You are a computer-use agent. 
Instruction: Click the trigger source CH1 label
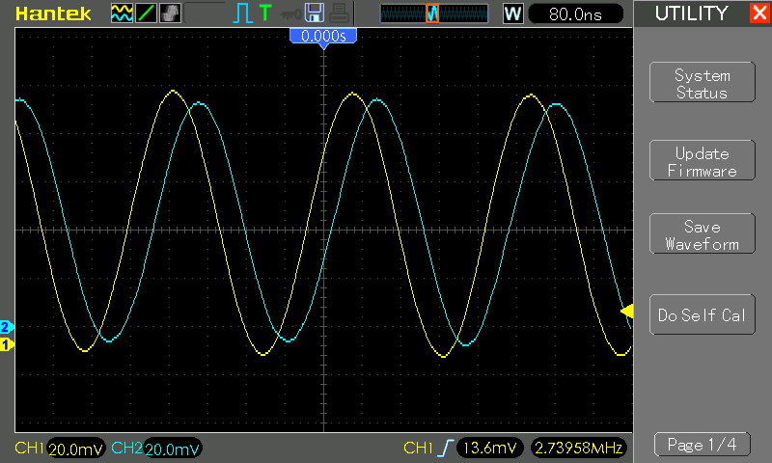pyautogui.click(x=418, y=448)
